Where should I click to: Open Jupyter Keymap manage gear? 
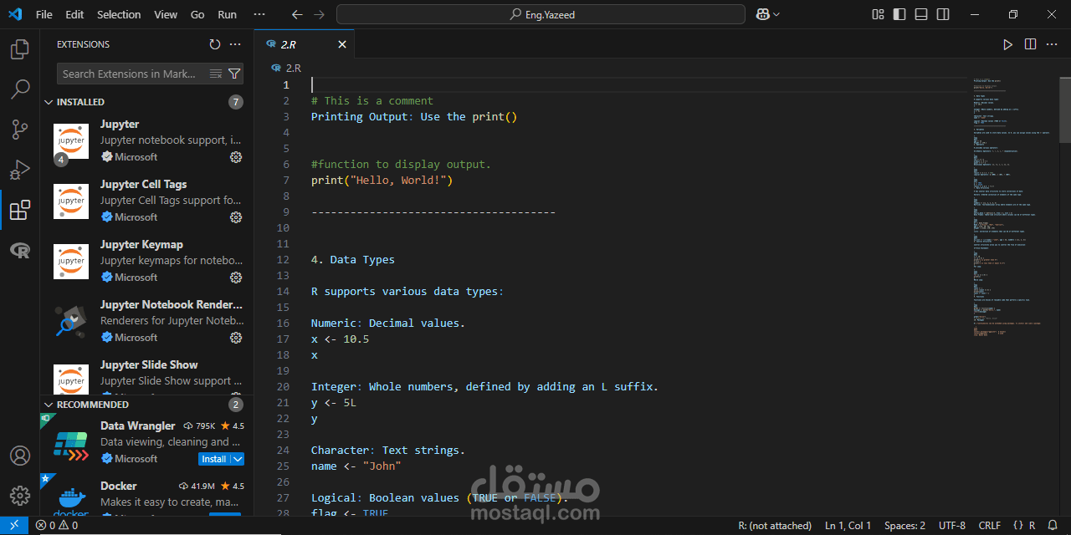[236, 278]
